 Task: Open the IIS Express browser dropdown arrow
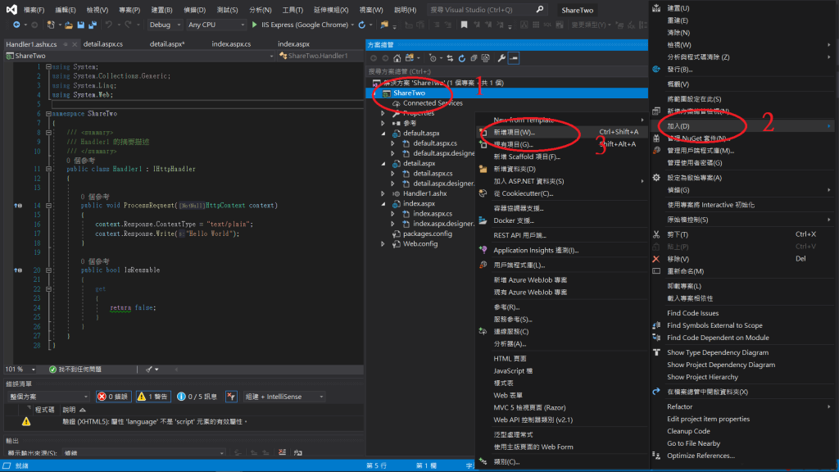352,25
